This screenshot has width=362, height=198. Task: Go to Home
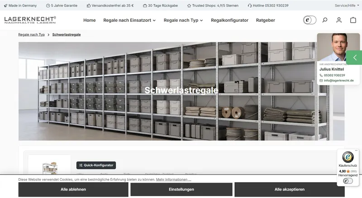point(90,20)
